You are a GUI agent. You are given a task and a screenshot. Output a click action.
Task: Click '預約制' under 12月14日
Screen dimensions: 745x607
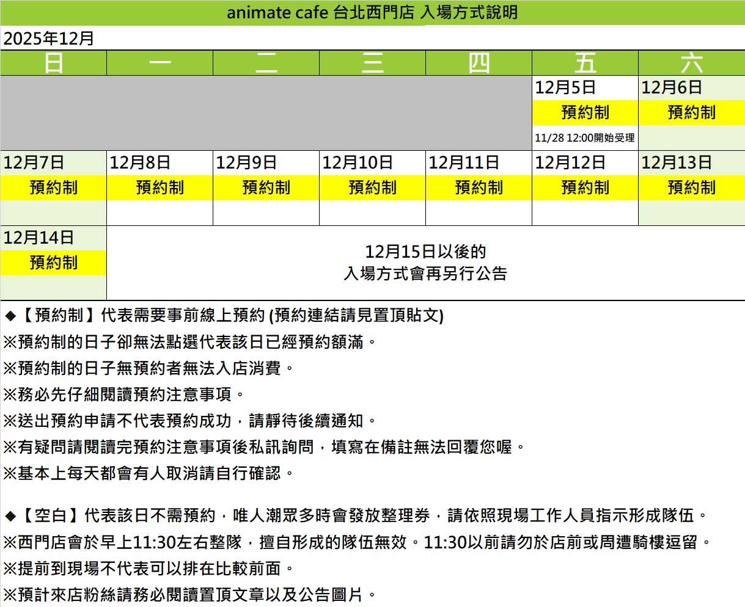click(x=54, y=263)
